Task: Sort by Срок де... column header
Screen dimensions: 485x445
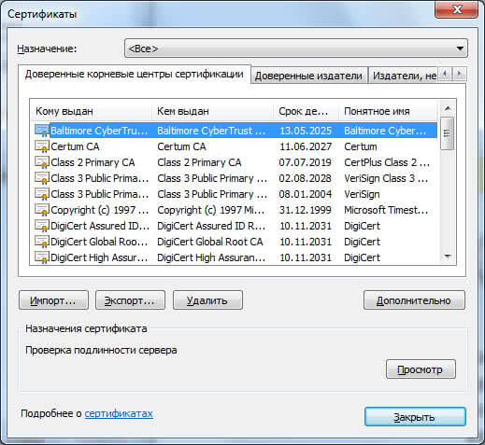Action: pos(306,111)
